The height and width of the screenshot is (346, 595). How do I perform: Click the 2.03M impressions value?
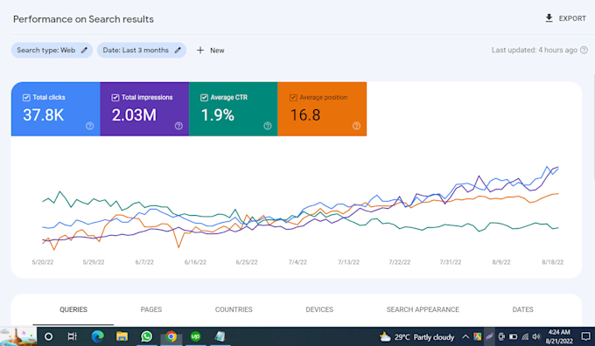[x=134, y=114]
